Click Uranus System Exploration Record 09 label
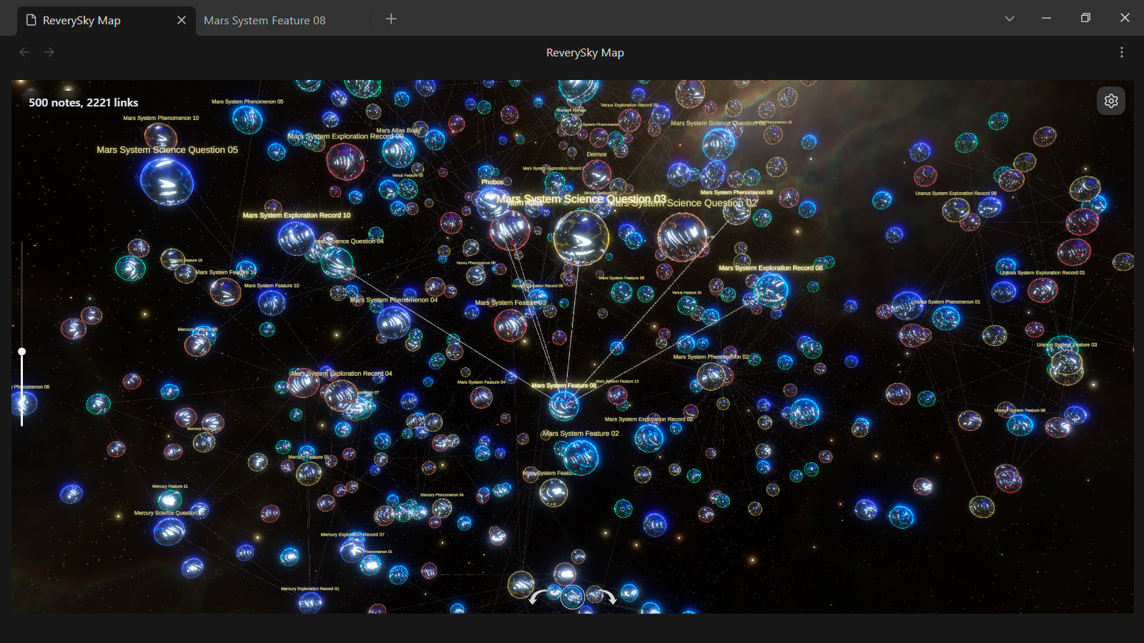 (x=955, y=193)
